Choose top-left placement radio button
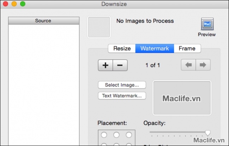Viewport: 229px width, 146px height. [104, 135]
